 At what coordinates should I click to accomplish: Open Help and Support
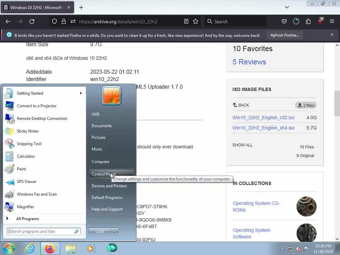(112, 209)
